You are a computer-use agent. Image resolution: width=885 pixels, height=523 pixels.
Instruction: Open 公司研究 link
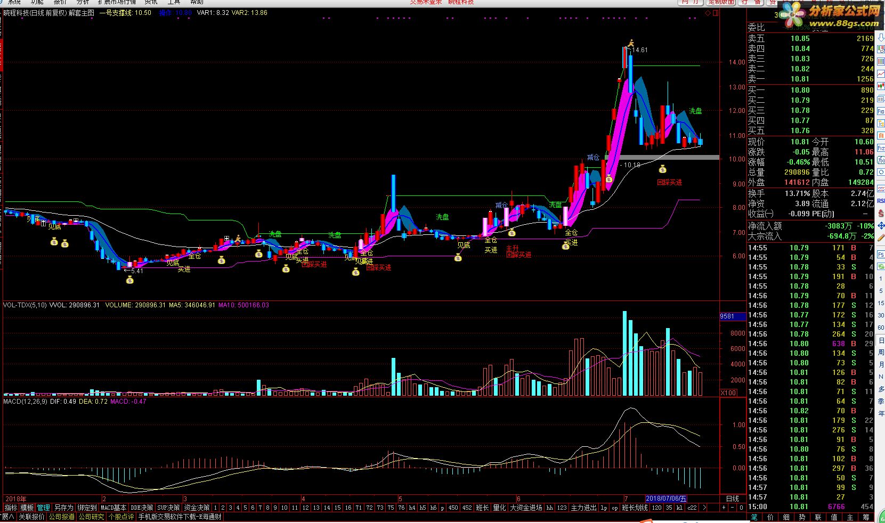tap(91, 517)
